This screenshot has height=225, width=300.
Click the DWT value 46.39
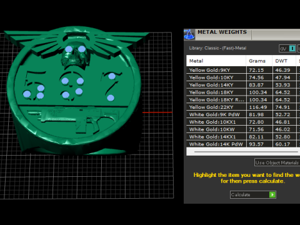[282, 70]
